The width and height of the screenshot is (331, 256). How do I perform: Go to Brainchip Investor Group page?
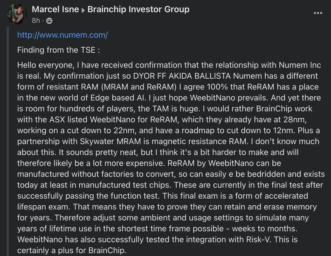138,9
